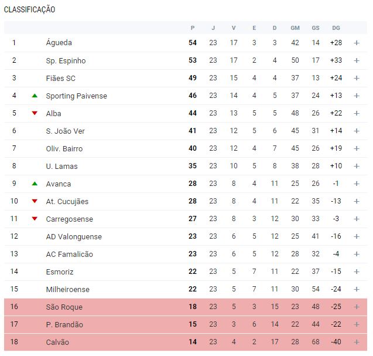
Task: Click the plus icon on São Roque row
Action: (357, 307)
